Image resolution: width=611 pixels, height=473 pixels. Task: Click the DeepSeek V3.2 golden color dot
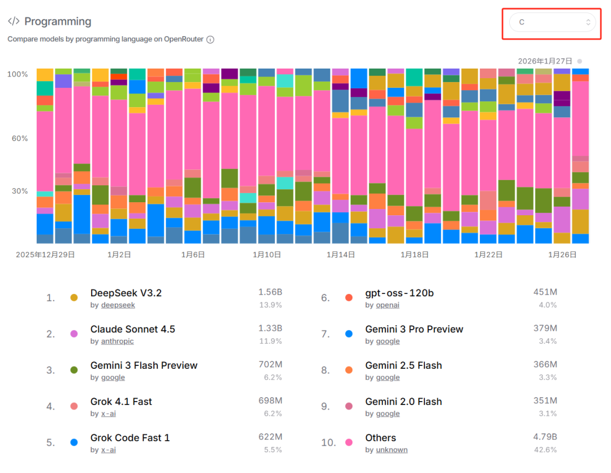[74, 298]
